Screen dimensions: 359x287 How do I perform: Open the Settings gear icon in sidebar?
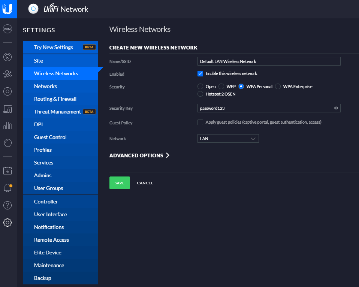pyautogui.click(x=7, y=223)
